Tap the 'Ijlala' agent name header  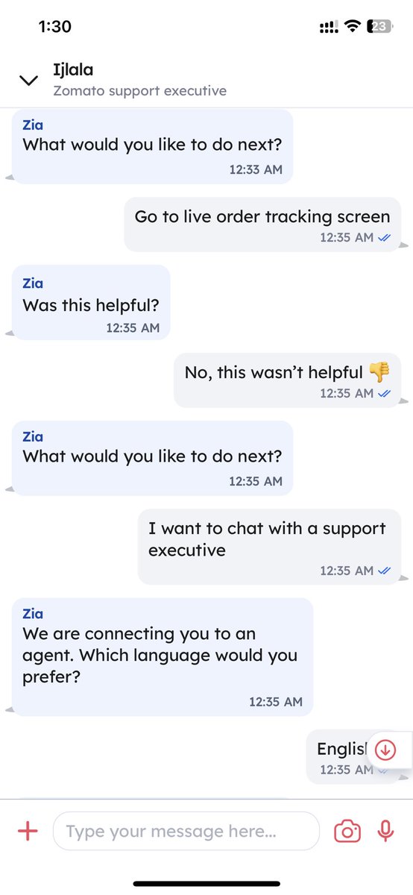(73, 70)
